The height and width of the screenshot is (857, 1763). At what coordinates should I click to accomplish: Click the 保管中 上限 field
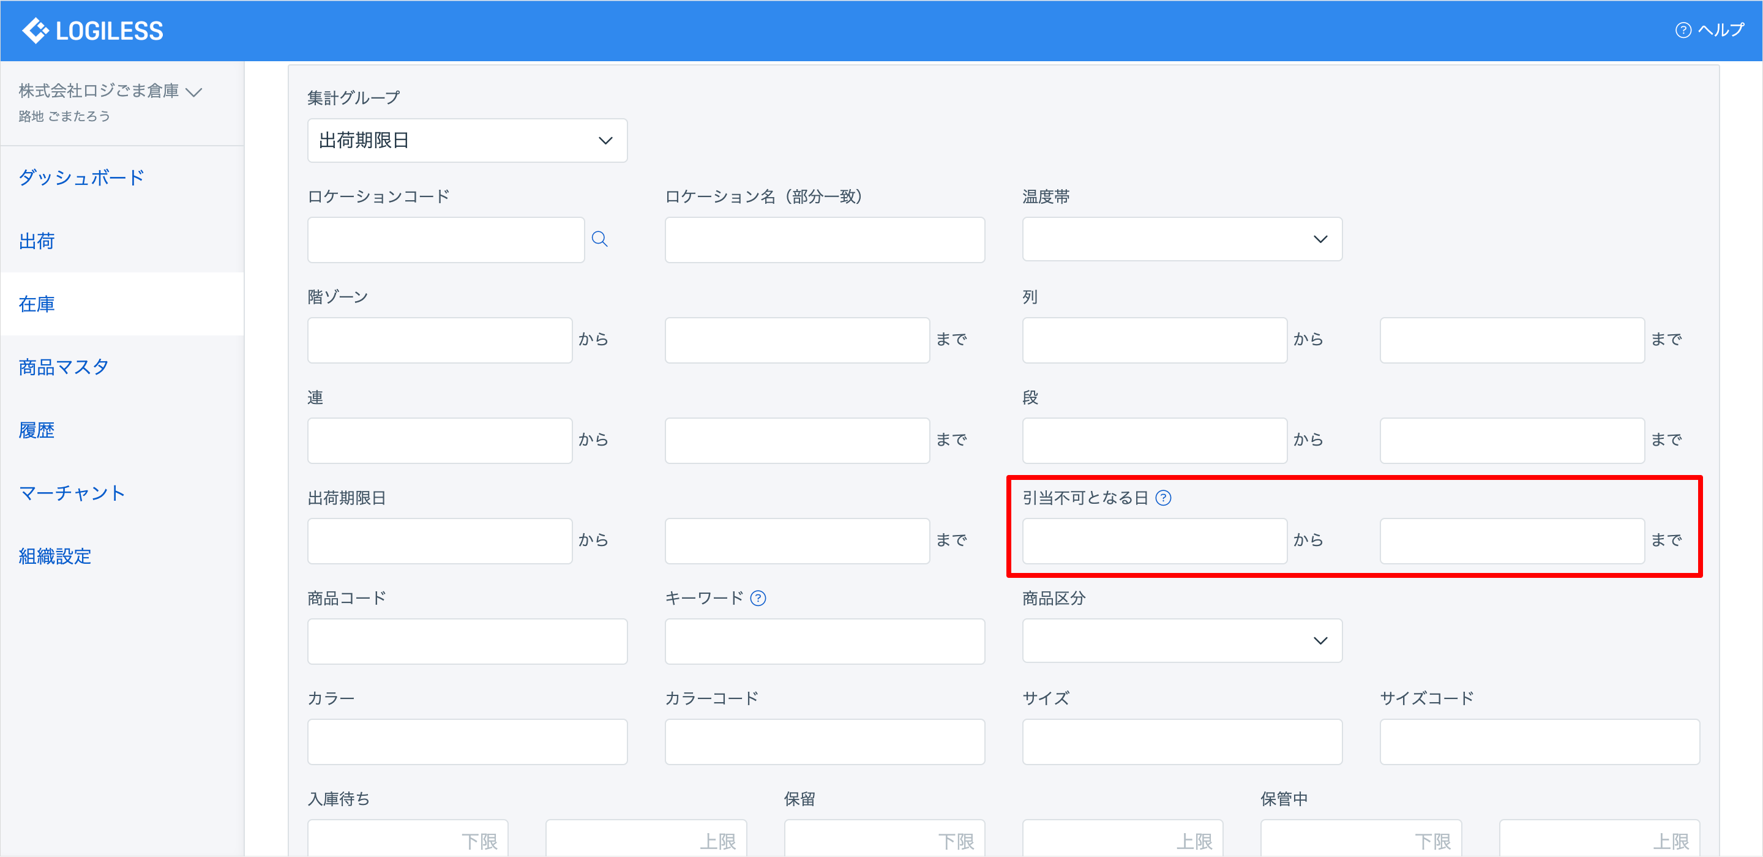(x=1600, y=839)
